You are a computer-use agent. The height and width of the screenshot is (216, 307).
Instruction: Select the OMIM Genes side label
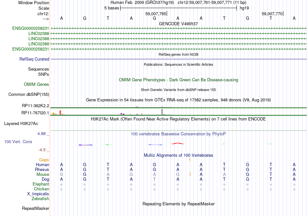click(37, 84)
